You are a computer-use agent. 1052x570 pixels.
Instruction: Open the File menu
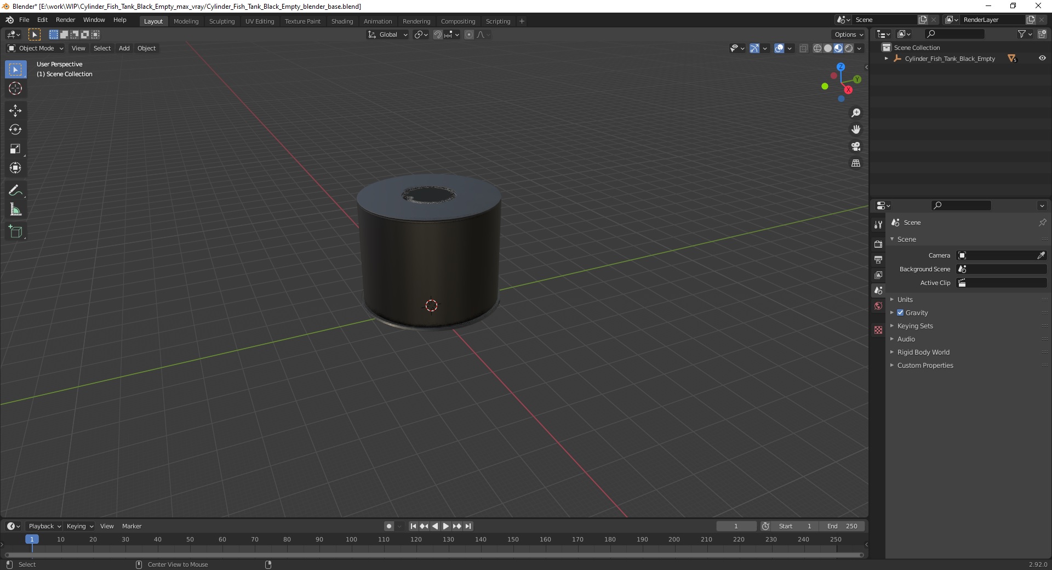24,20
